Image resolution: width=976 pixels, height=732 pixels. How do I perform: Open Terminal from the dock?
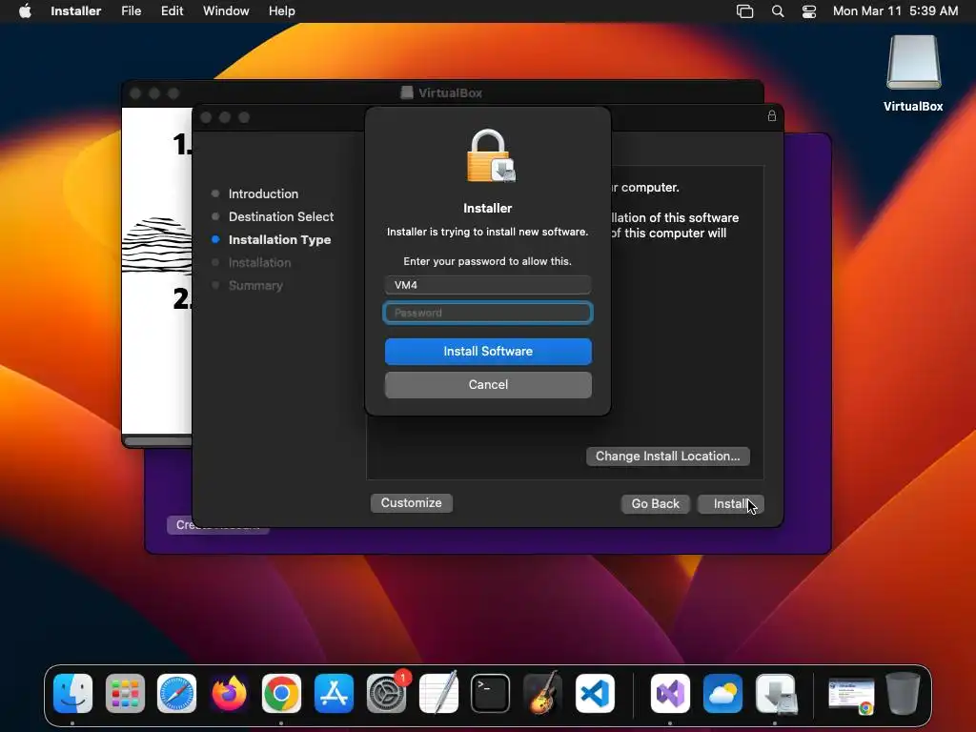[x=491, y=694]
